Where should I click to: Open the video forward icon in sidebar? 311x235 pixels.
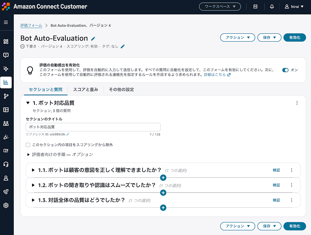[x=6, y=151]
